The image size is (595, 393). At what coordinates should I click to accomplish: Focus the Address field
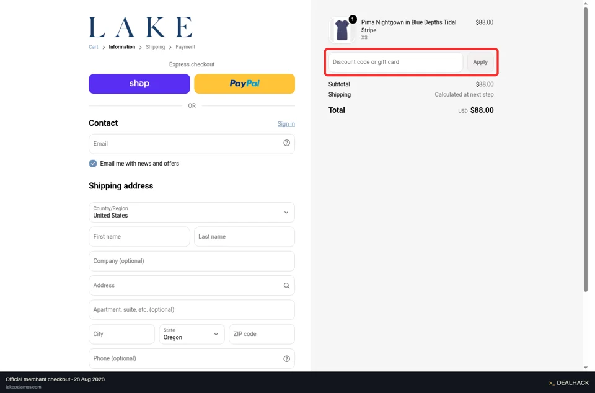(x=192, y=285)
